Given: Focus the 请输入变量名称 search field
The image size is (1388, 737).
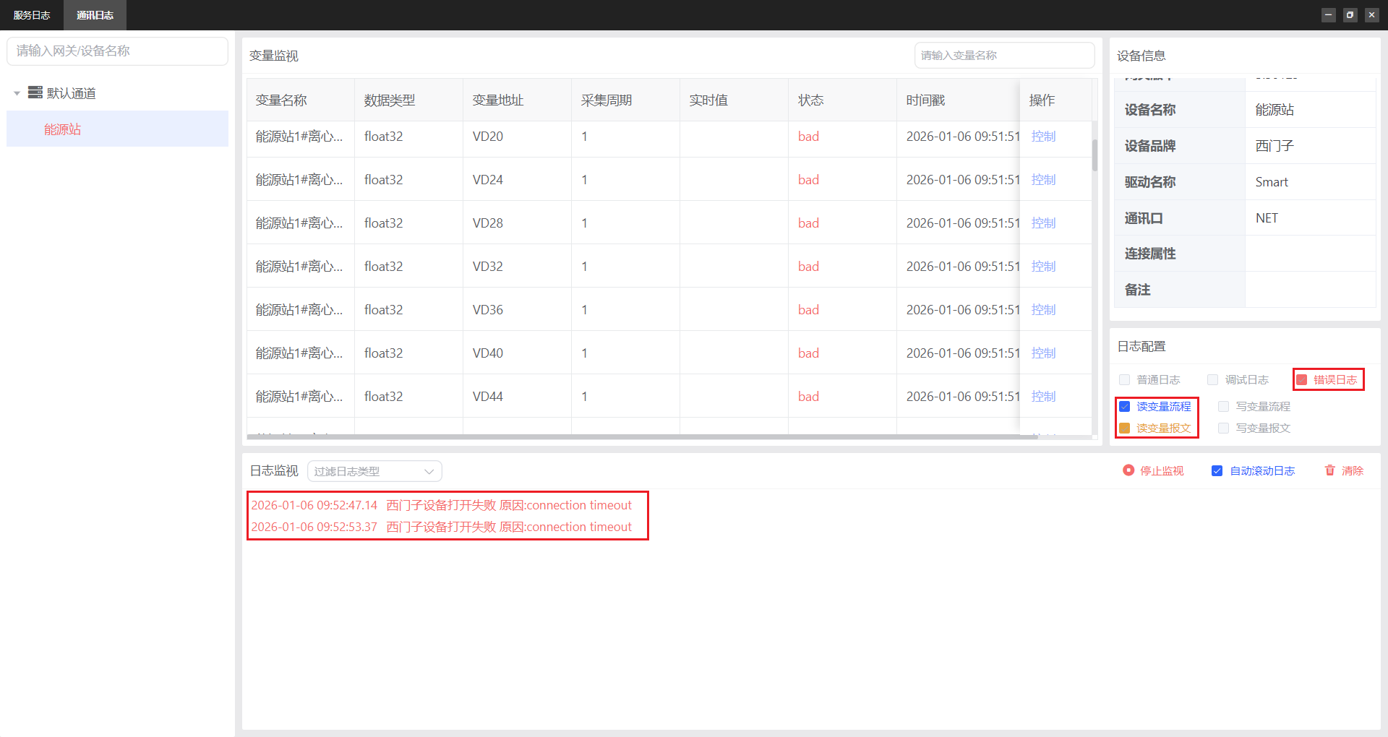Looking at the screenshot, I should pyautogui.click(x=1003, y=56).
